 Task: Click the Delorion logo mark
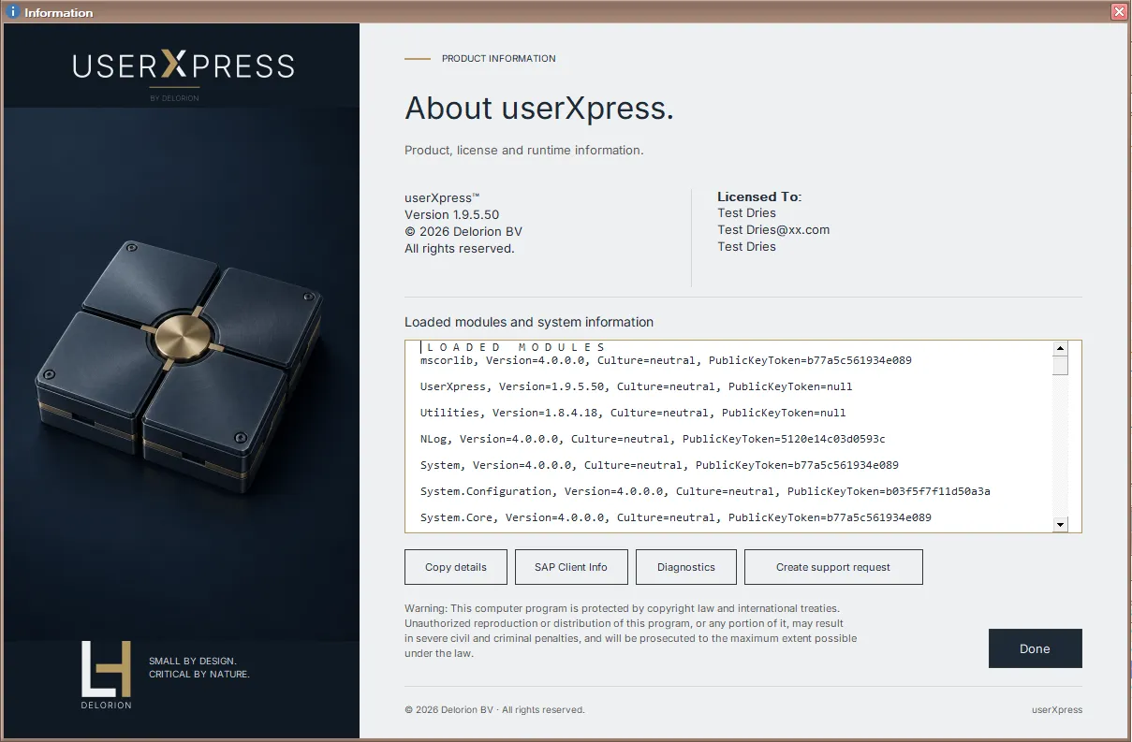(106, 675)
